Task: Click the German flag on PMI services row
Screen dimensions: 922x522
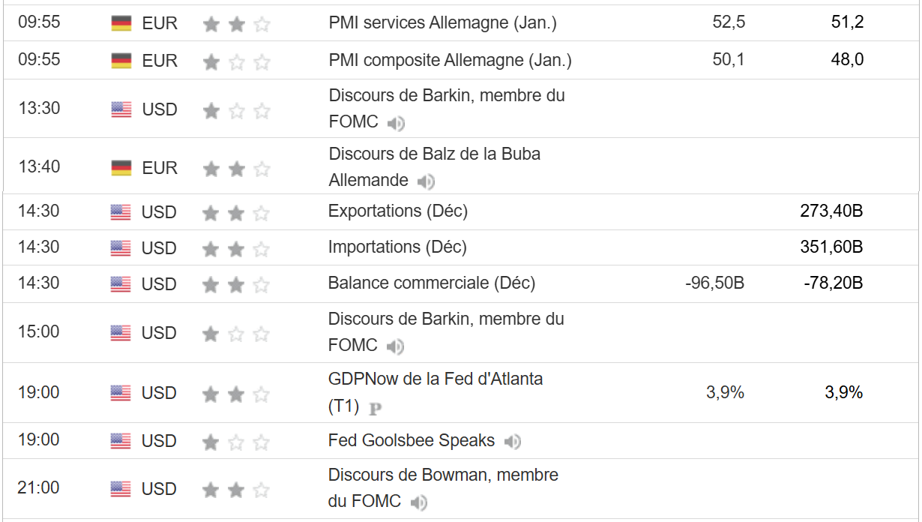Action: coord(121,23)
